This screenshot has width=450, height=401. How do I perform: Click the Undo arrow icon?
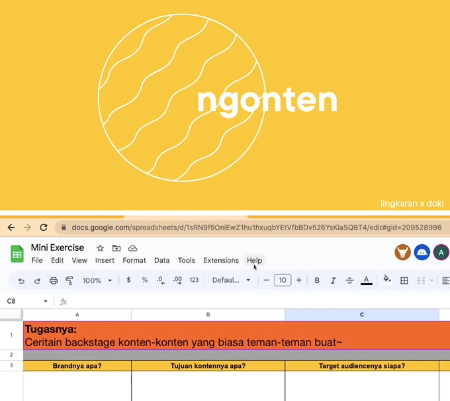click(x=21, y=281)
